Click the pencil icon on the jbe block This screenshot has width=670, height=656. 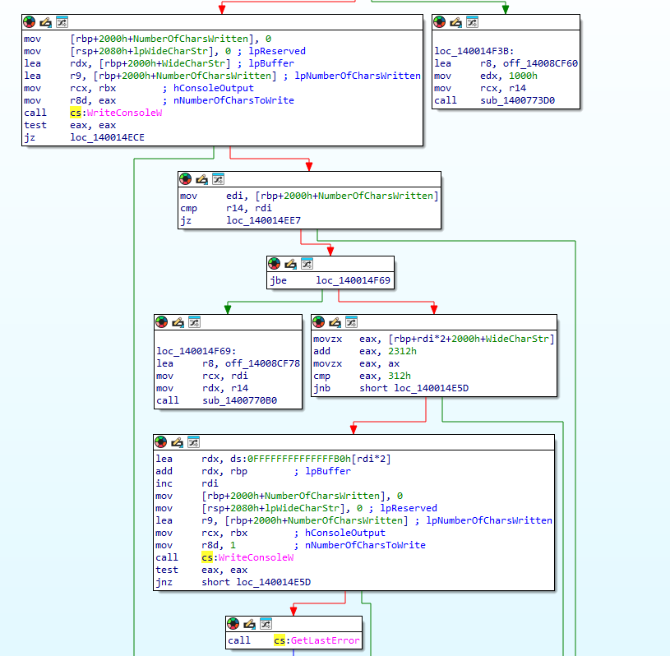tap(290, 263)
